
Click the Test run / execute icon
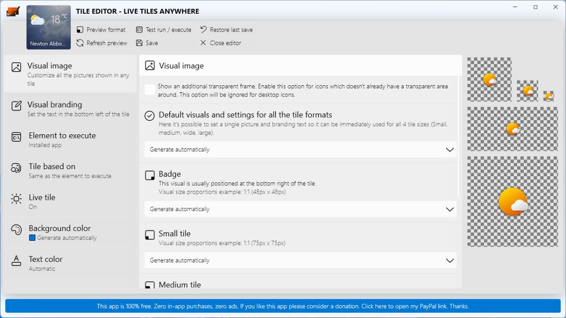(x=139, y=30)
